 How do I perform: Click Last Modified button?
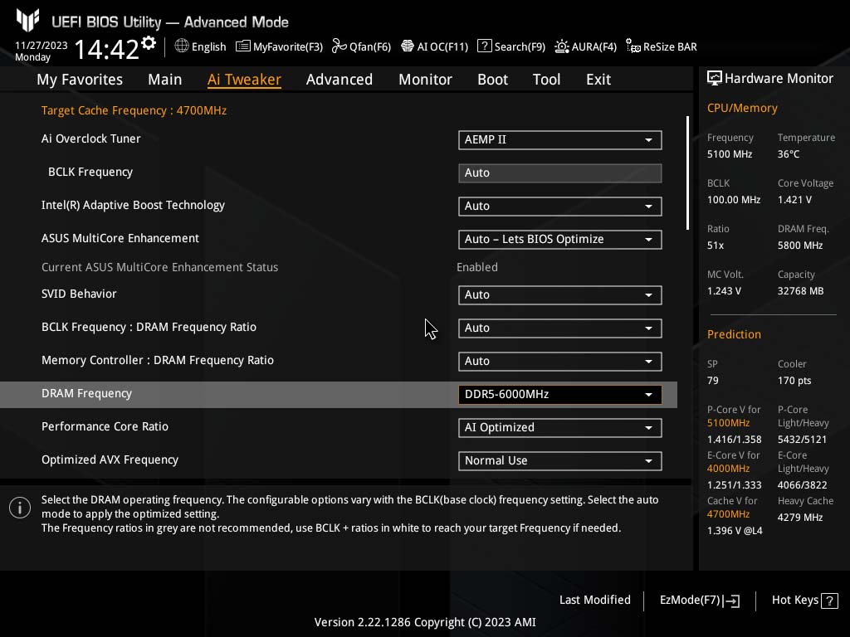click(594, 601)
